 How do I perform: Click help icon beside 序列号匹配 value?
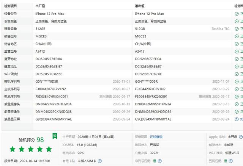pyautogui.click(x=159, y=161)
